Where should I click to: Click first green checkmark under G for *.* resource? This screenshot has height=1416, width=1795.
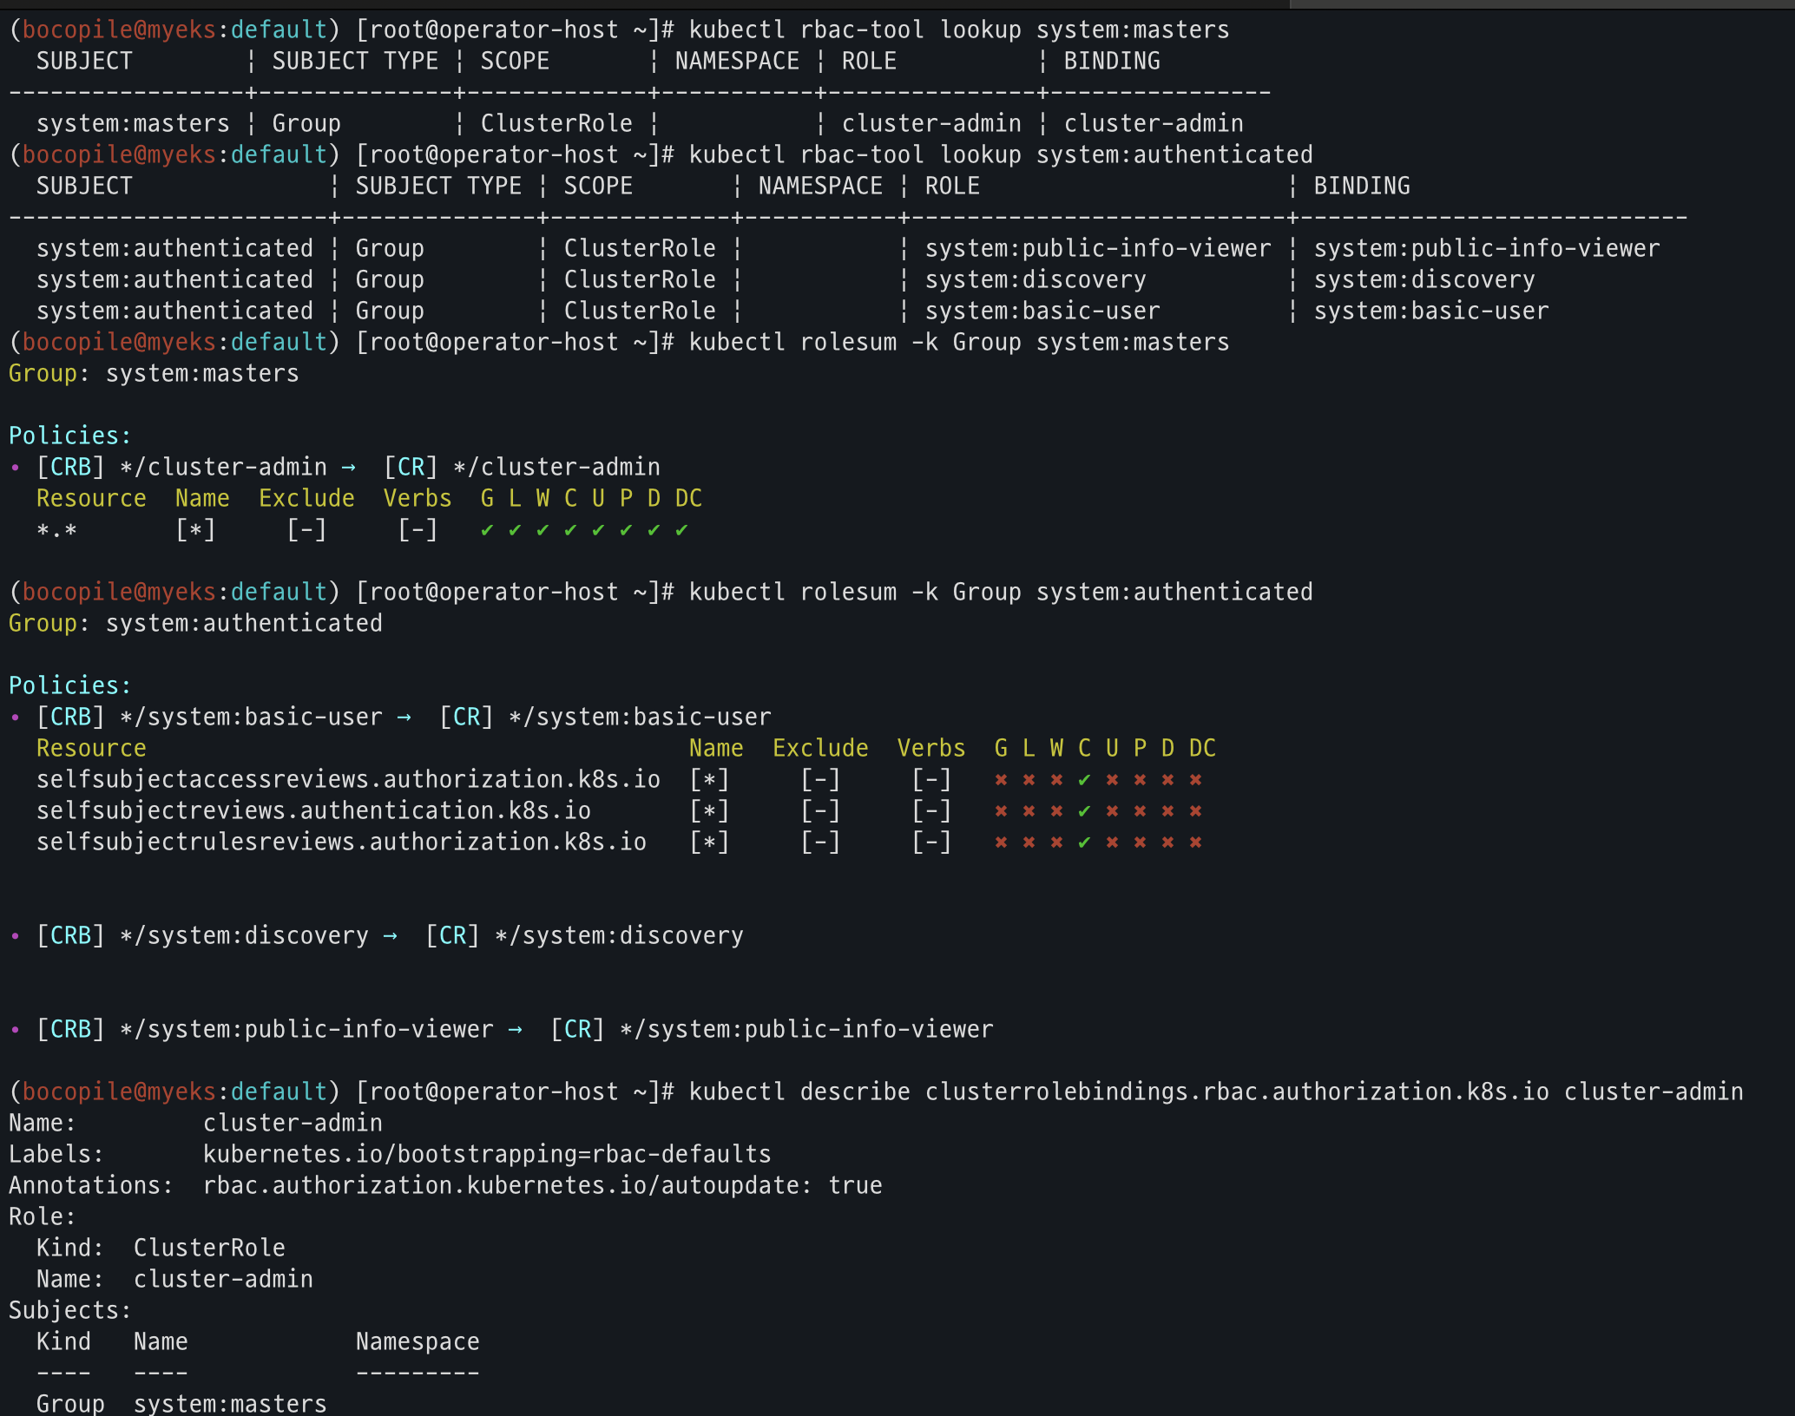click(487, 530)
